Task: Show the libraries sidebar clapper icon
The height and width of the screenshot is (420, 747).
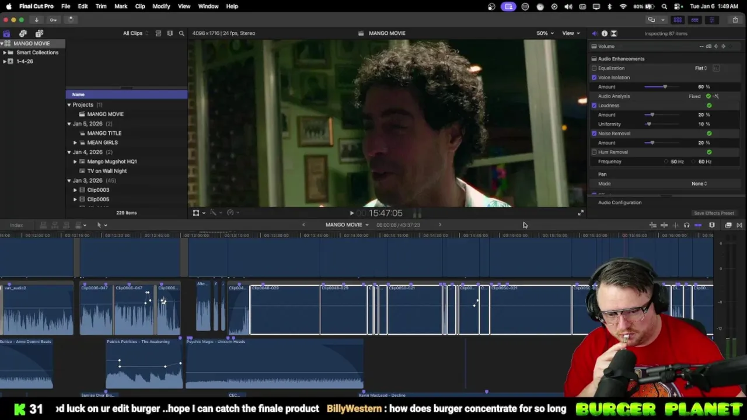Action: pyautogui.click(x=6, y=33)
